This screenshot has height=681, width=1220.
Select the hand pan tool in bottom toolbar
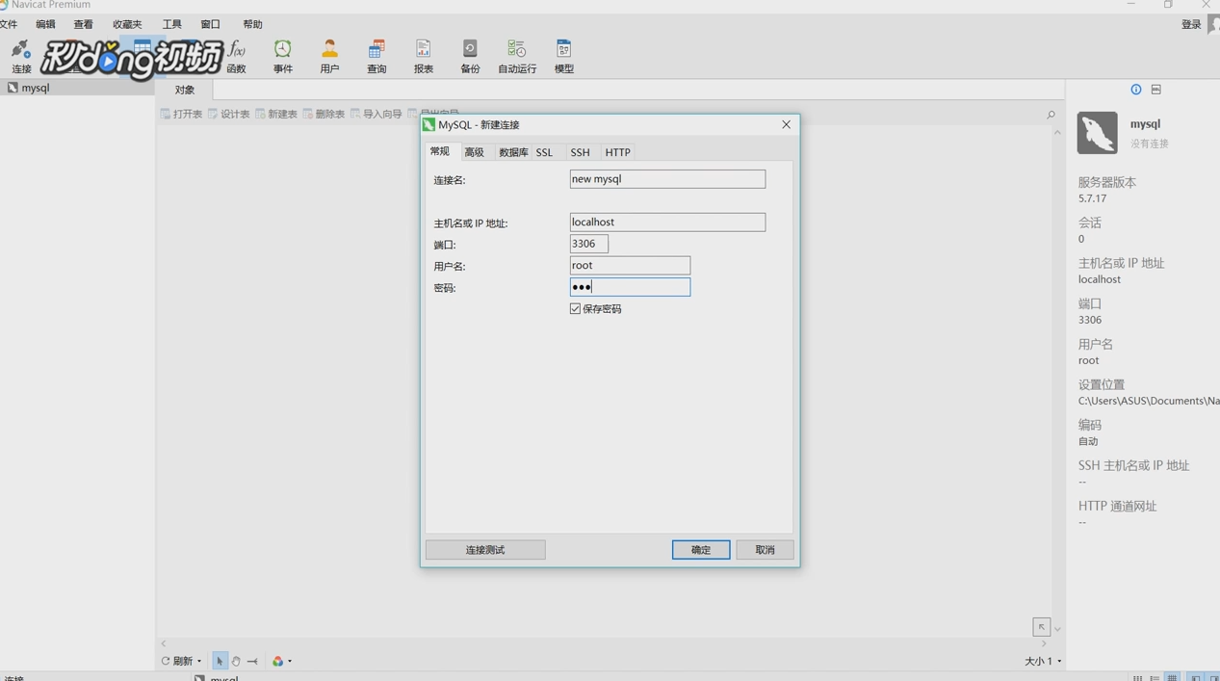pos(236,661)
